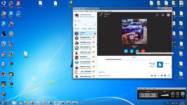The width and height of the screenshot is (187, 105).
Task: Open the Capture menu in recorder
Action: [140, 89]
